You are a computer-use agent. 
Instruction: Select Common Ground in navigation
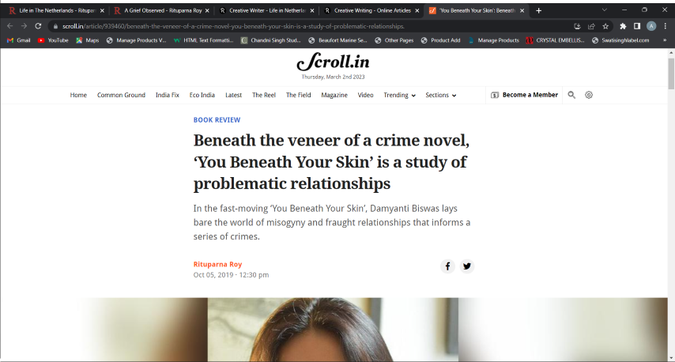[x=121, y=95]
